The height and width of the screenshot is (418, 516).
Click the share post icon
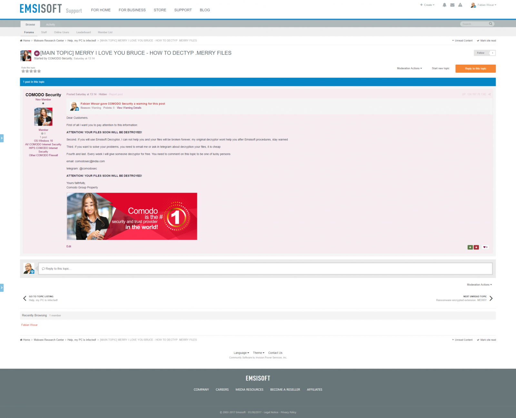click(489, 94)
